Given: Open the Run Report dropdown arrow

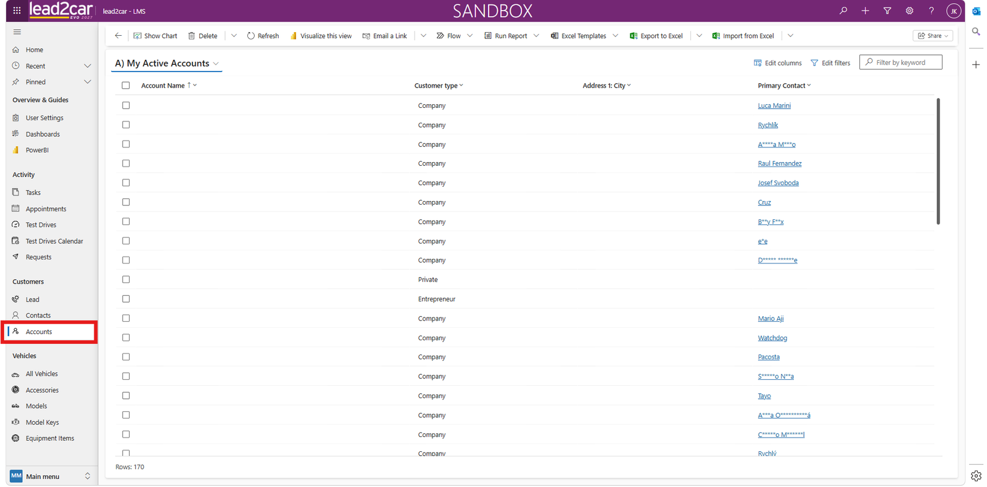Looking at the screenshot, I should click(536, 36).
